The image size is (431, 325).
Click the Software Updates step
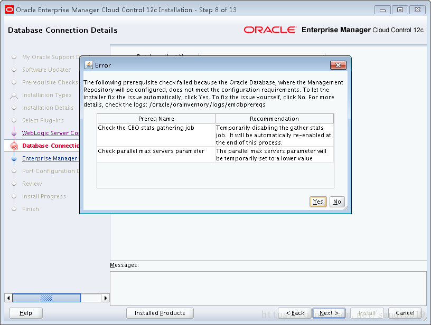46,70
